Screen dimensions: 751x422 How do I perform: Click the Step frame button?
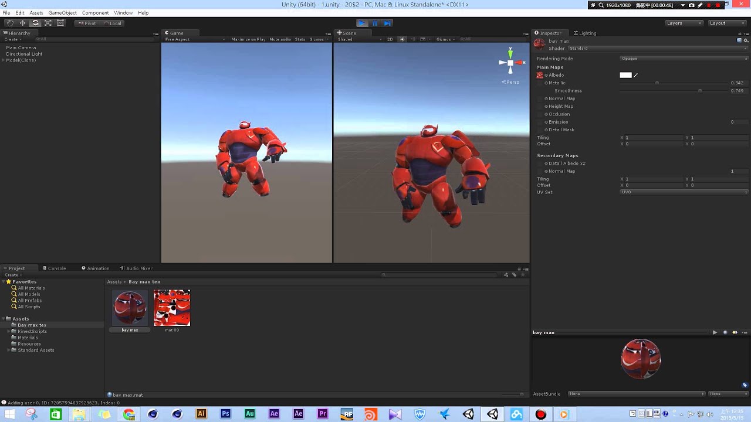coord(387,23)
